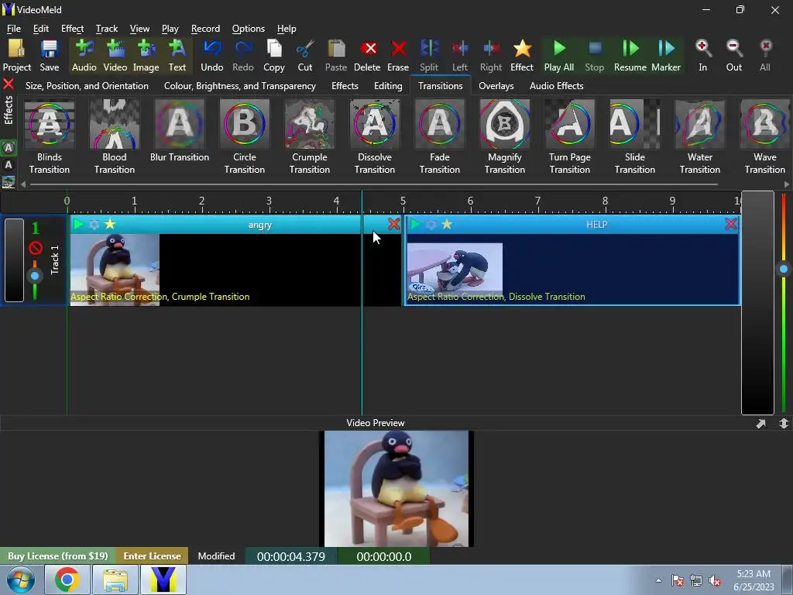
Task: Open the Record menu
Action: [205, 29]
